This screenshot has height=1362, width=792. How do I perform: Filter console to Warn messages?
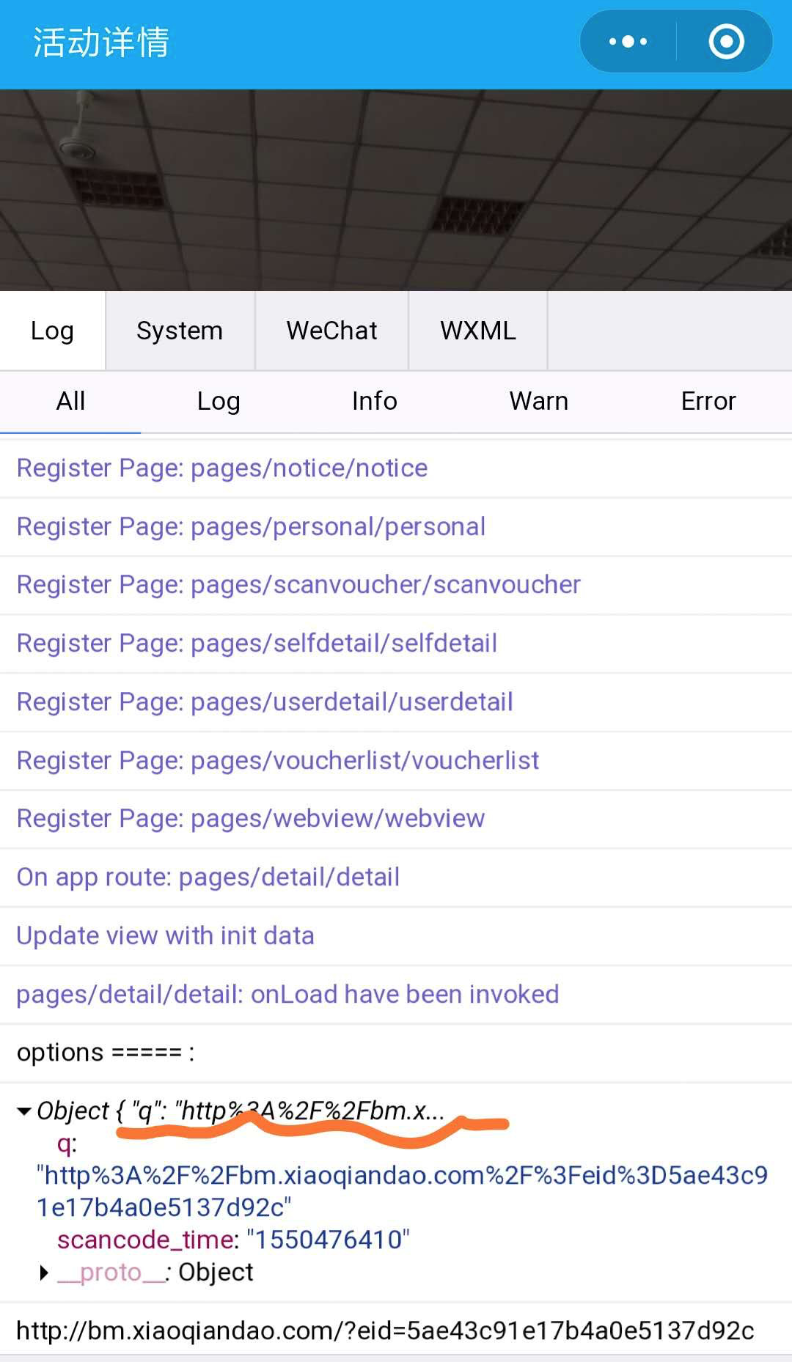[x=538, y=401]
